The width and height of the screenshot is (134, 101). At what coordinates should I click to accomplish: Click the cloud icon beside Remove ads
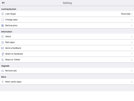(x=3, y=71)
